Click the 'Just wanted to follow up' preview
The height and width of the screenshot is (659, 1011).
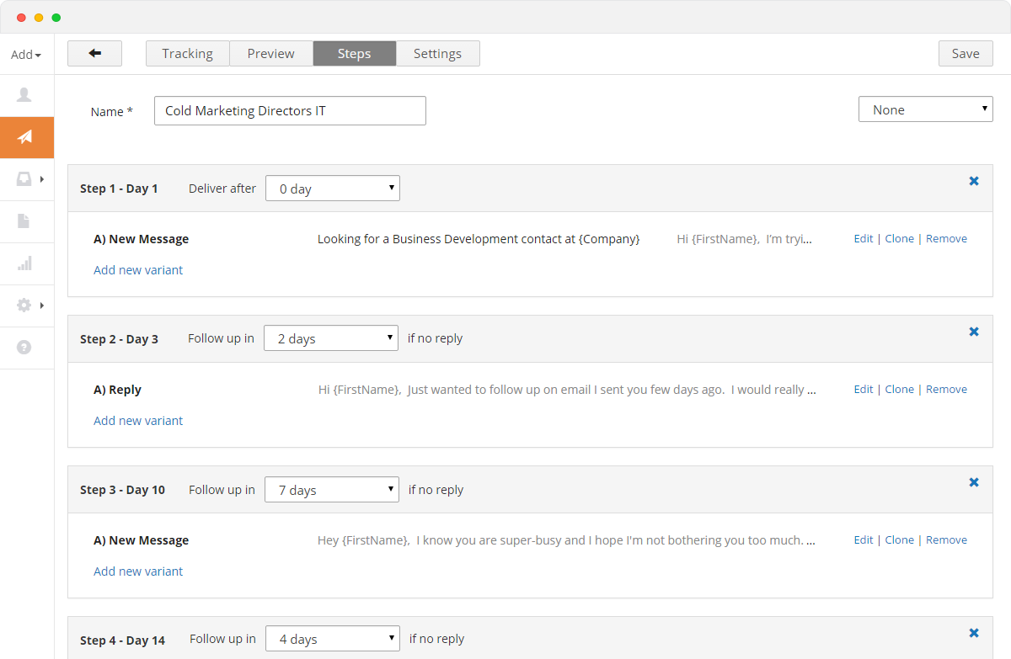click(567, 390)
